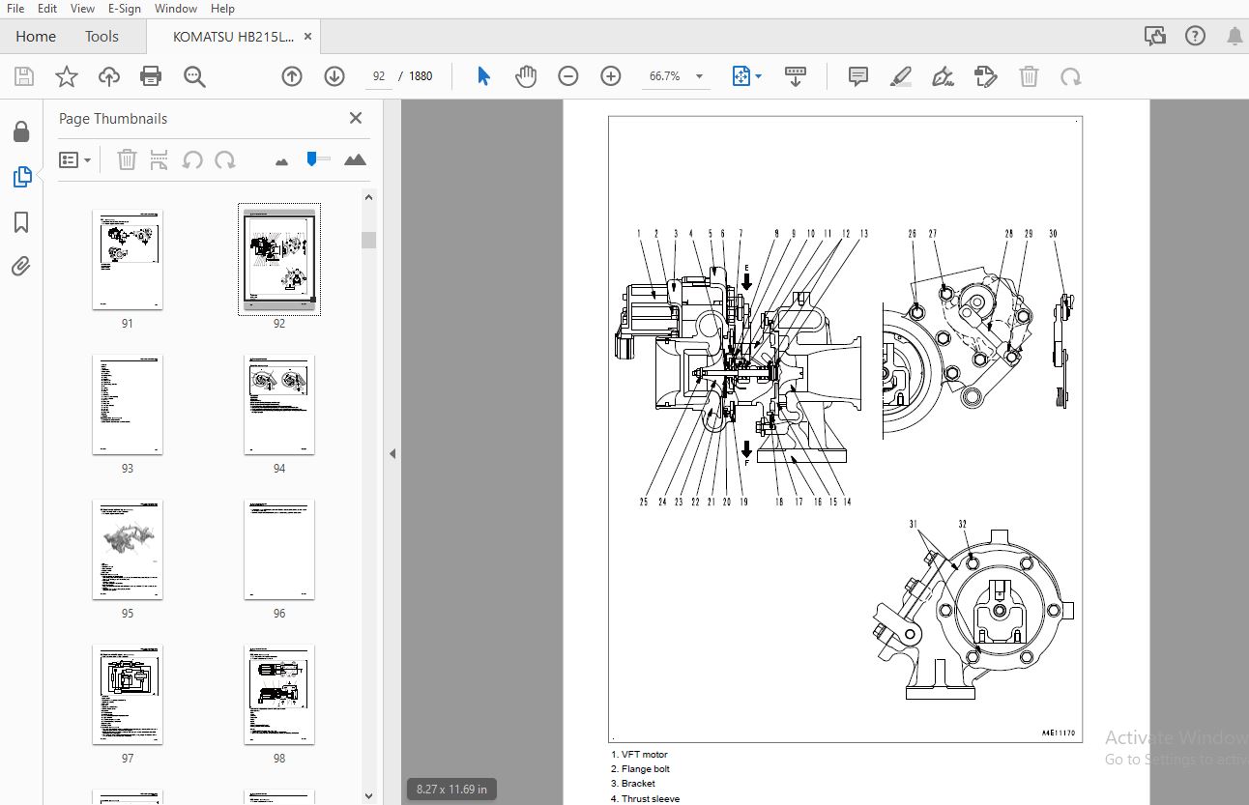Click the thumbnail size slider handle

pyautogui.click(x=311, y=158)
